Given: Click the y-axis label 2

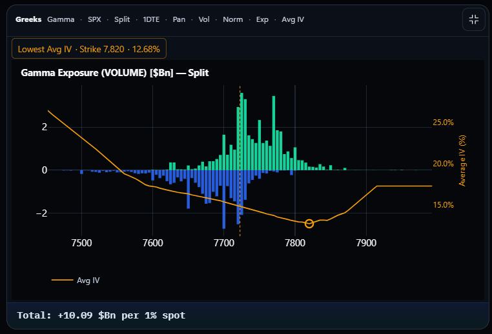Looking at the screenshot, I should pyautogui.click(x=45, y=127).
